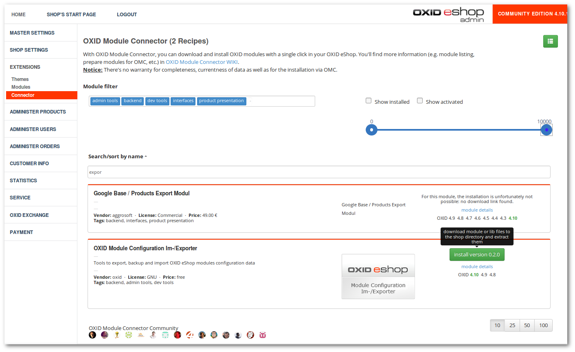Open the mint pixel-pattern community avatar

(x=165, y=335)
